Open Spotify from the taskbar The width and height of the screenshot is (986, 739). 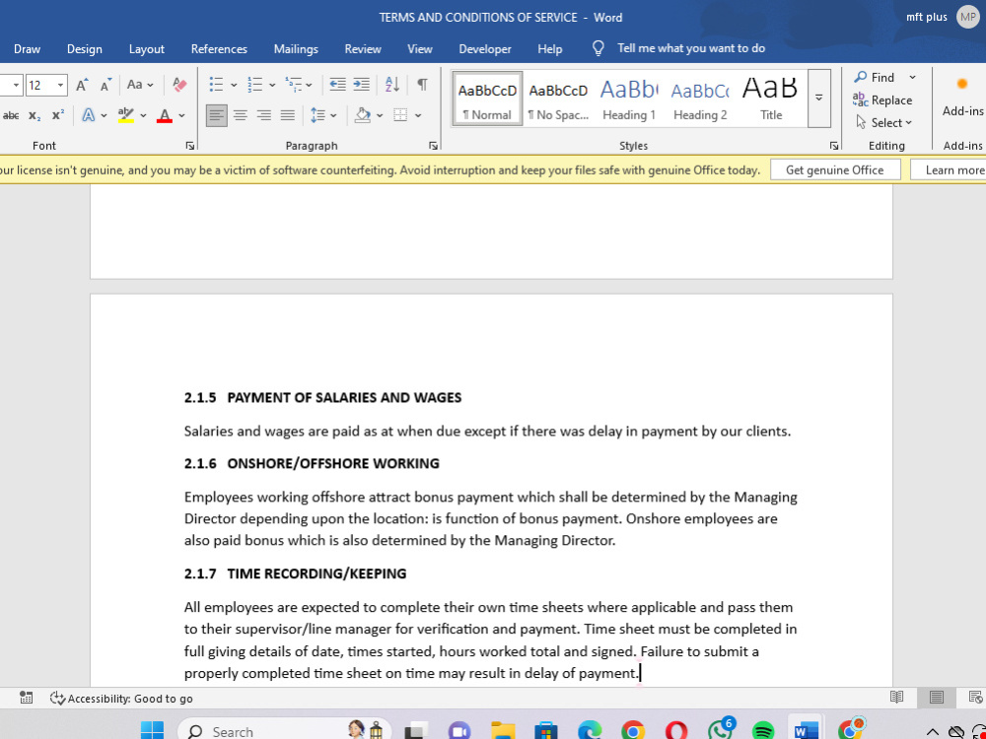(x=763, y=730)
